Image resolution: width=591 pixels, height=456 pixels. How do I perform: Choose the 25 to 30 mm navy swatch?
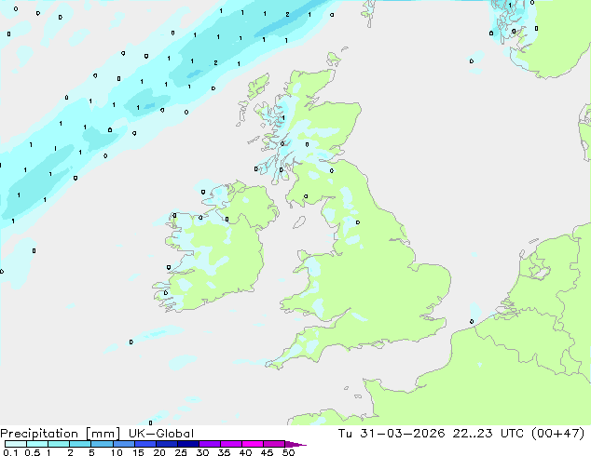(x=188, y=444)
